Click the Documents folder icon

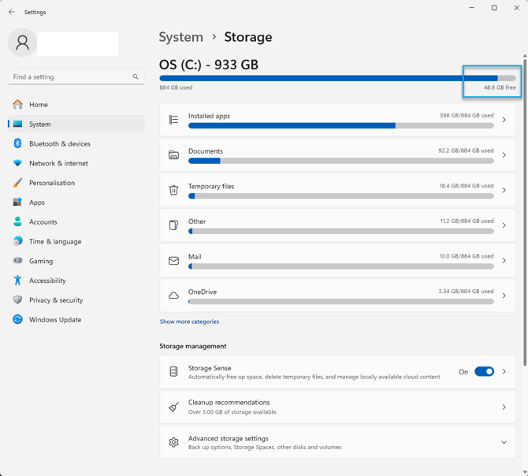click(173, 154)
